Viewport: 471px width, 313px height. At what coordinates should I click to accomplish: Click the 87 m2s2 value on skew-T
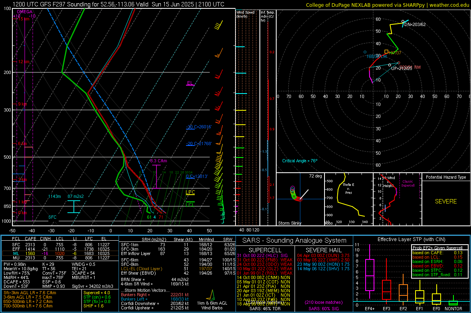(76, 196)
